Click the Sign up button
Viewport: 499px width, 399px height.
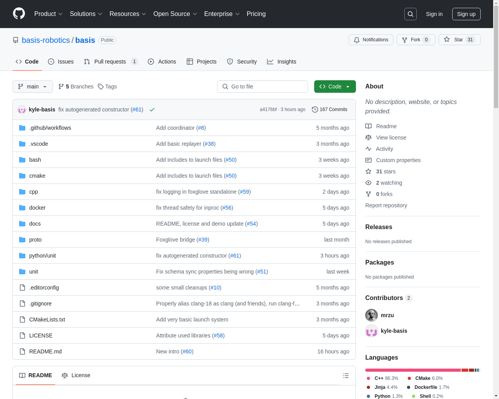(466, 14)
